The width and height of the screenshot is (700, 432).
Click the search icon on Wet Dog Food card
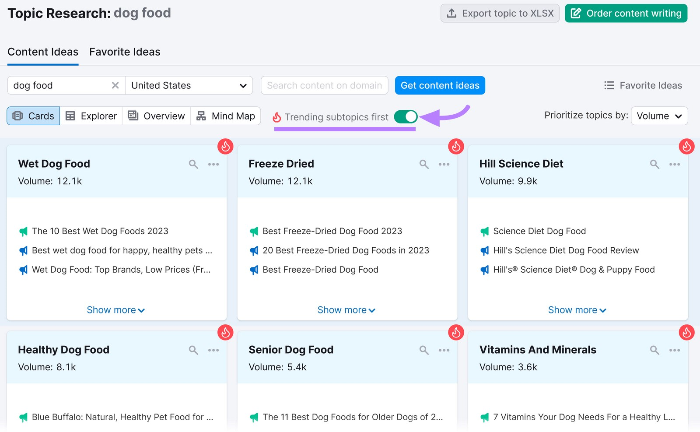[x=193, y=164]
